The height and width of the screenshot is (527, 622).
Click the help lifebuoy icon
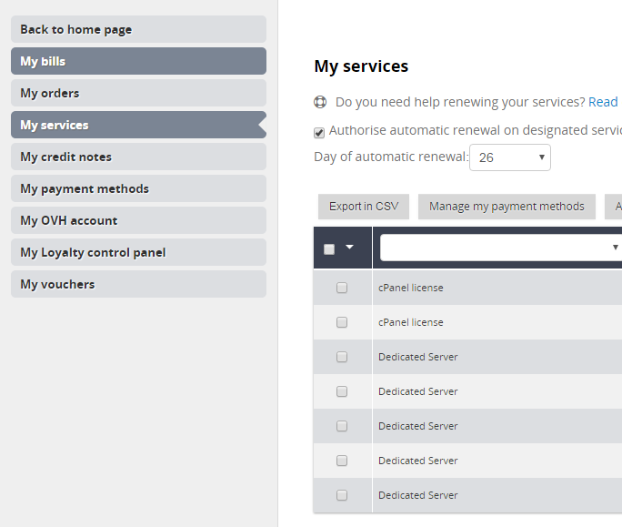point(320,102)
